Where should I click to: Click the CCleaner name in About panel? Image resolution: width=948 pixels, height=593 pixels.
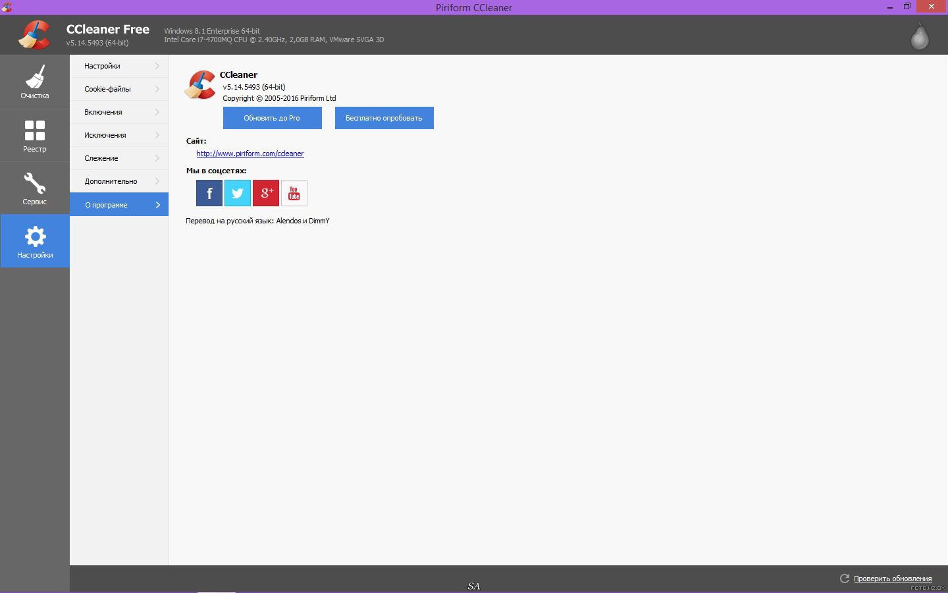click(238, 74)
